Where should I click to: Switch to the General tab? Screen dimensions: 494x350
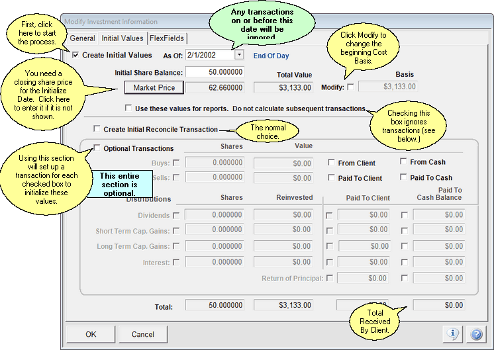click(x=83, y=38)
